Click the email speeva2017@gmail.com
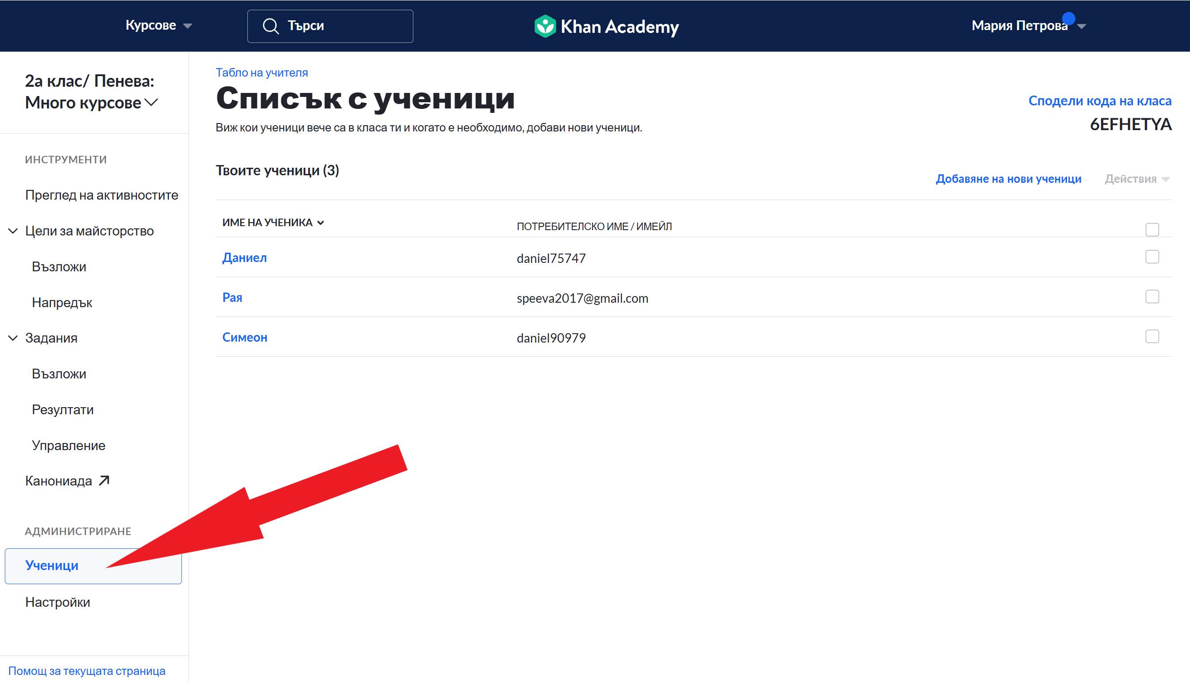The width and height of the screenshot is (1190, 682). coord(582,298)
